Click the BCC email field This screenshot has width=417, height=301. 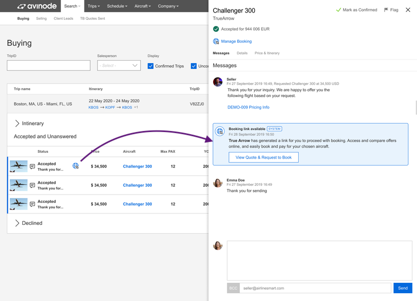pyautogui.click(x=315, y=288)
